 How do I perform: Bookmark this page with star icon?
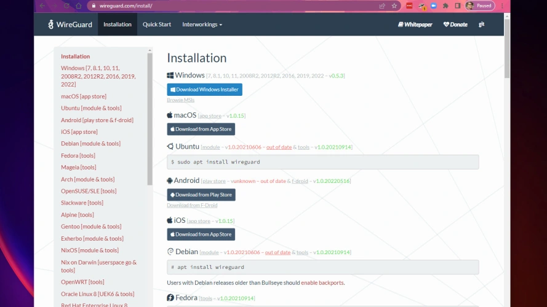394,6
